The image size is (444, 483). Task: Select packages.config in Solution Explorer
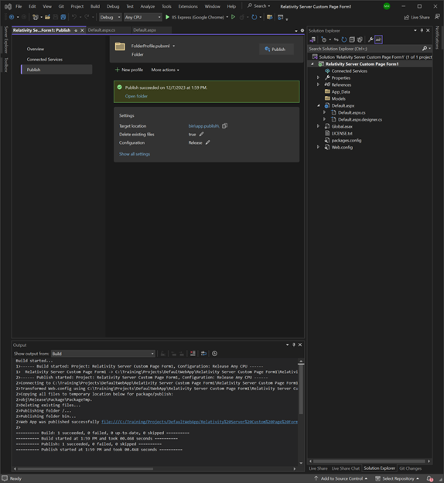click(347, 140)
